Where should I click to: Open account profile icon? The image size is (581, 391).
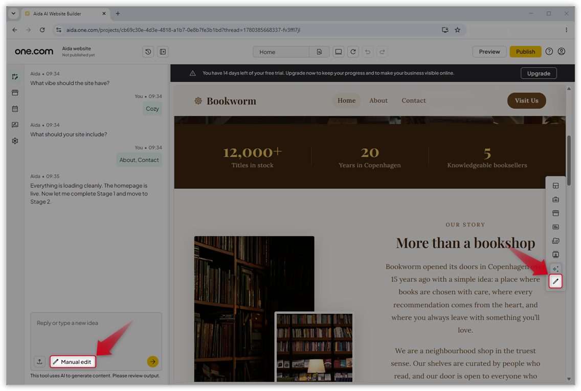(562, 52)
